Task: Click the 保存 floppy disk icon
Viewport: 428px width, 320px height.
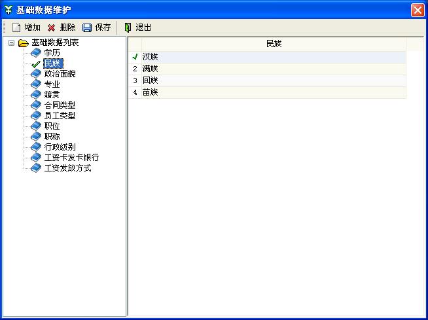Action: tap(87, 27)
